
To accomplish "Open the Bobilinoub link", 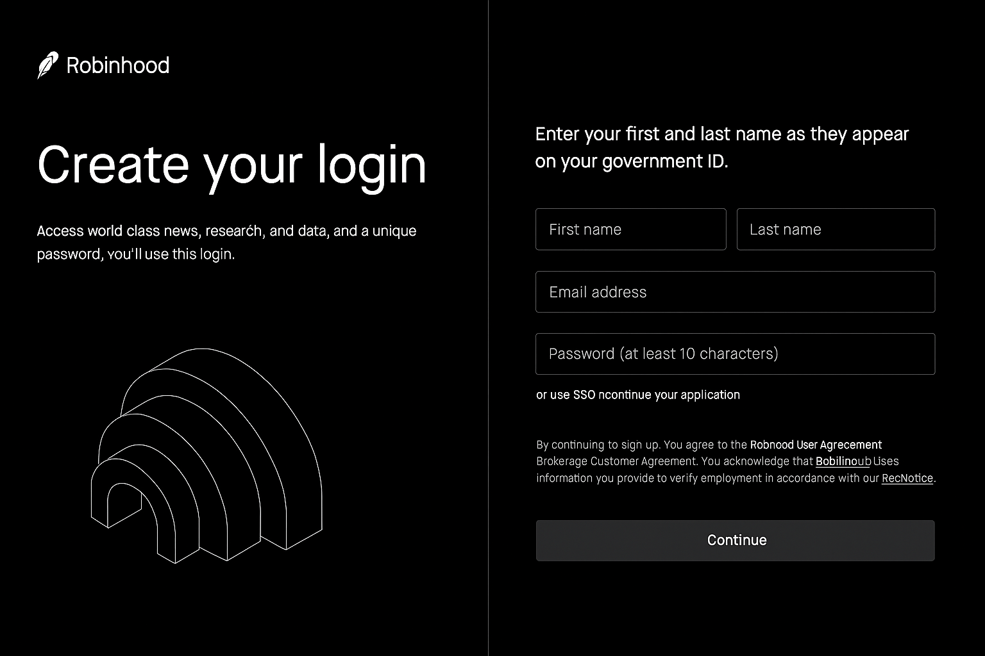I will (843, 461).
